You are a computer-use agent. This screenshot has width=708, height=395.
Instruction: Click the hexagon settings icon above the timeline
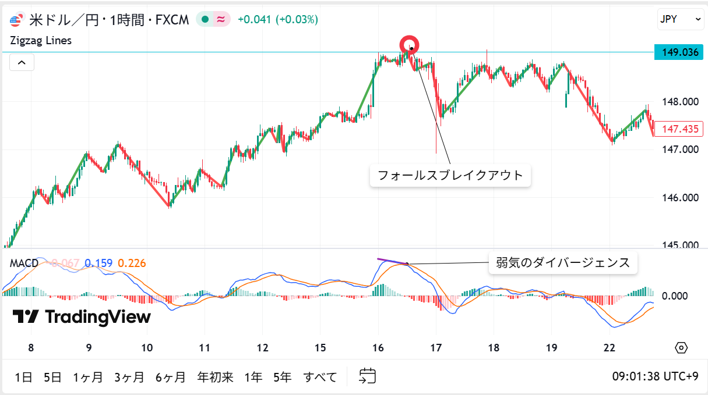click(682, 347)
